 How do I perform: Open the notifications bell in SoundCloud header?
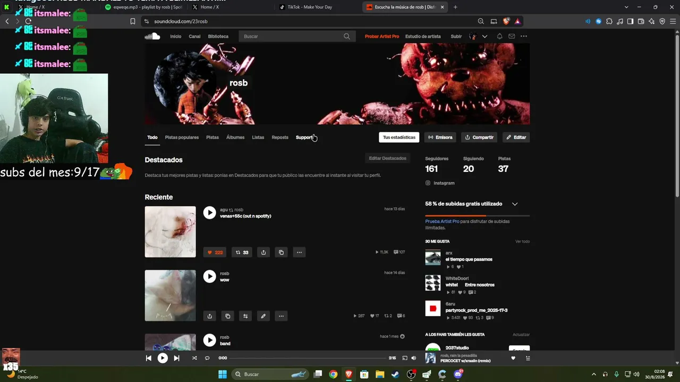[499, 36]
